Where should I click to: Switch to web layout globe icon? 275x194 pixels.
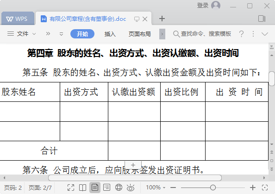tap(119, 188)
